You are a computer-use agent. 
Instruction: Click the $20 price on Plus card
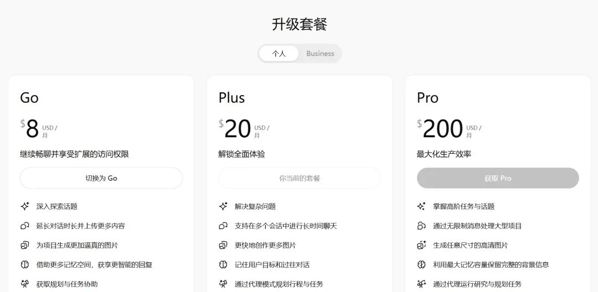click(235, 129)
